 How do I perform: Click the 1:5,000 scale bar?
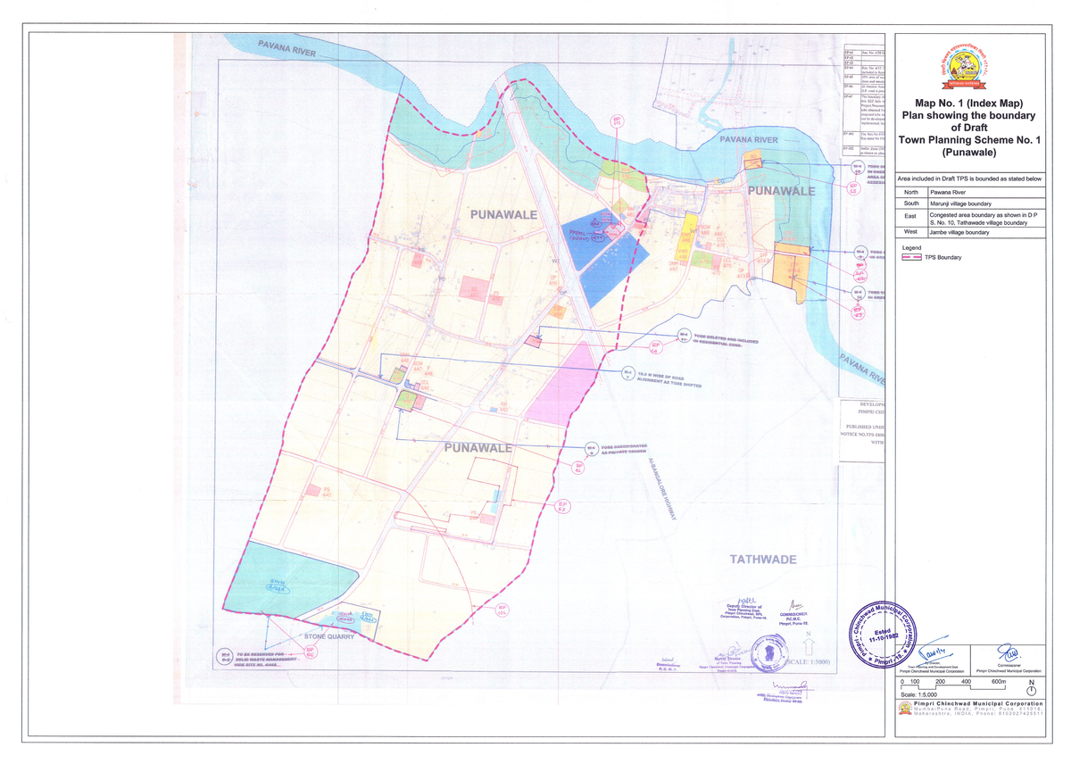click(x=953, y=687)
